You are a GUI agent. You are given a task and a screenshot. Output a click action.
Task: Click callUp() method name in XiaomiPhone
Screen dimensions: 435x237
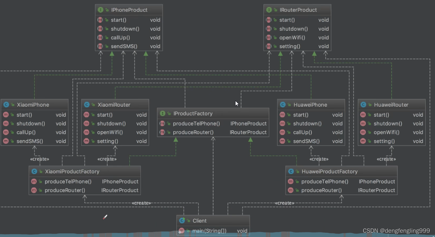pyautogui.click(x=26, y=132)
